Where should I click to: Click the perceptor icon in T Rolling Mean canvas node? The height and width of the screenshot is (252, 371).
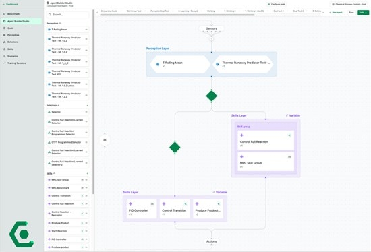point(158,64)
